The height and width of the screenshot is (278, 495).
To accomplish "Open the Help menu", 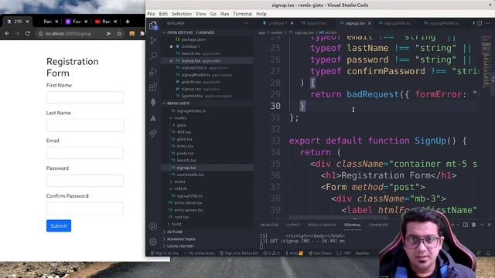I will (261, 14).
